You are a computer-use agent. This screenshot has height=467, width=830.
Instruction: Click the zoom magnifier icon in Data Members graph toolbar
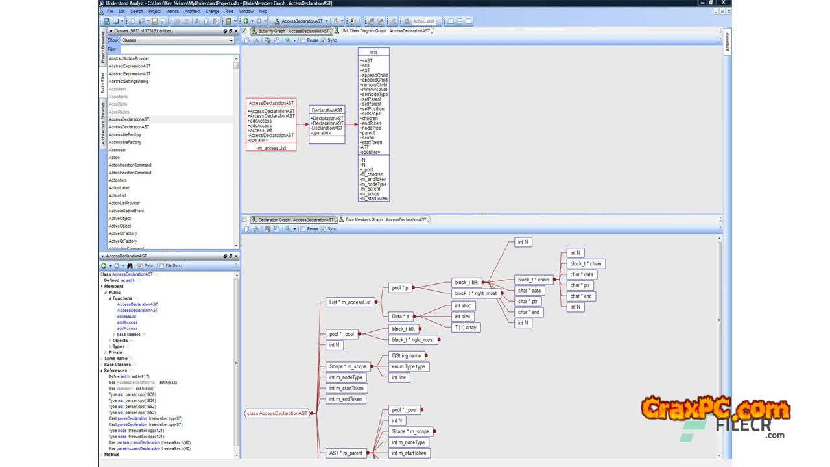(288, 228)
